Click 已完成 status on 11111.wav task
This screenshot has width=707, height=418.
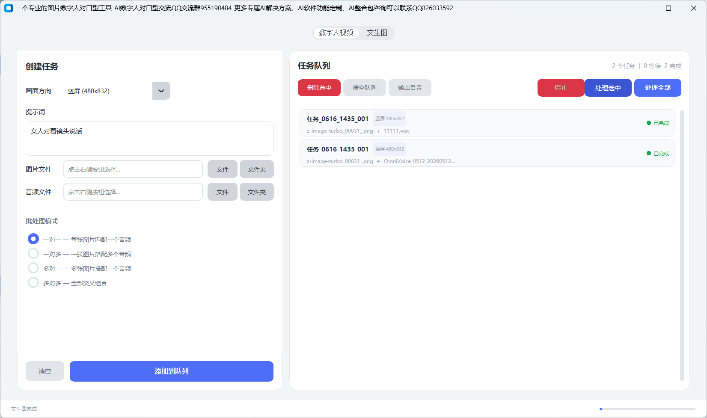pos(658,123)
